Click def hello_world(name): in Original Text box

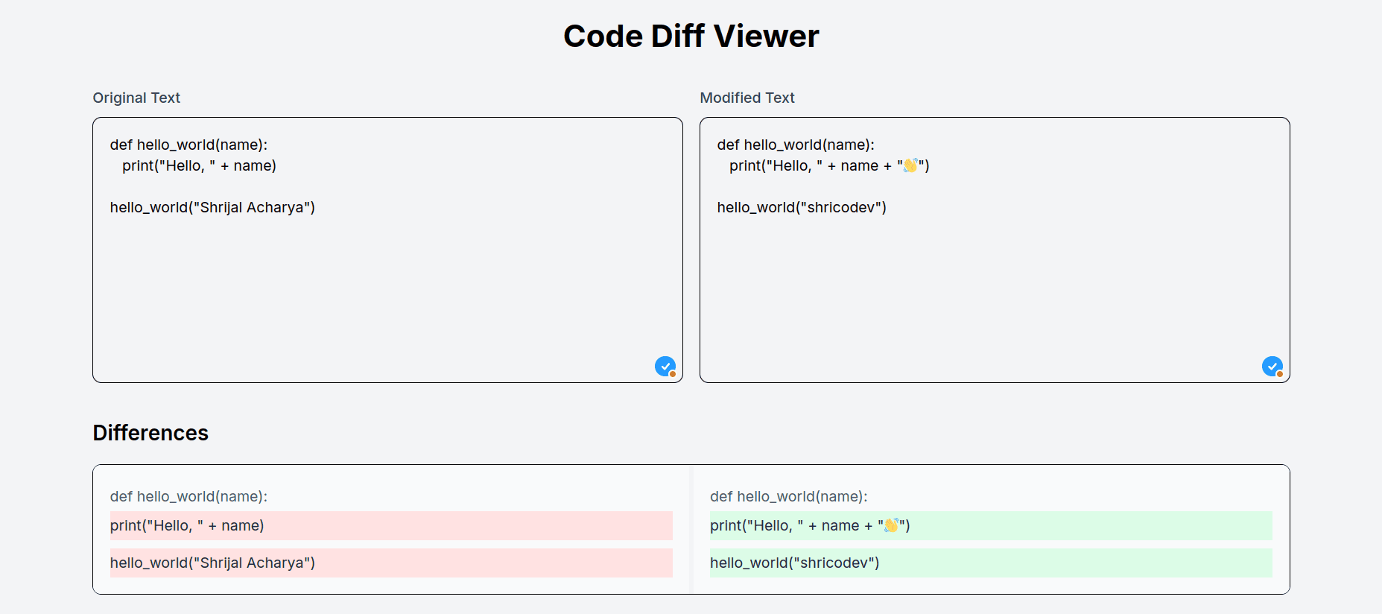188,145
